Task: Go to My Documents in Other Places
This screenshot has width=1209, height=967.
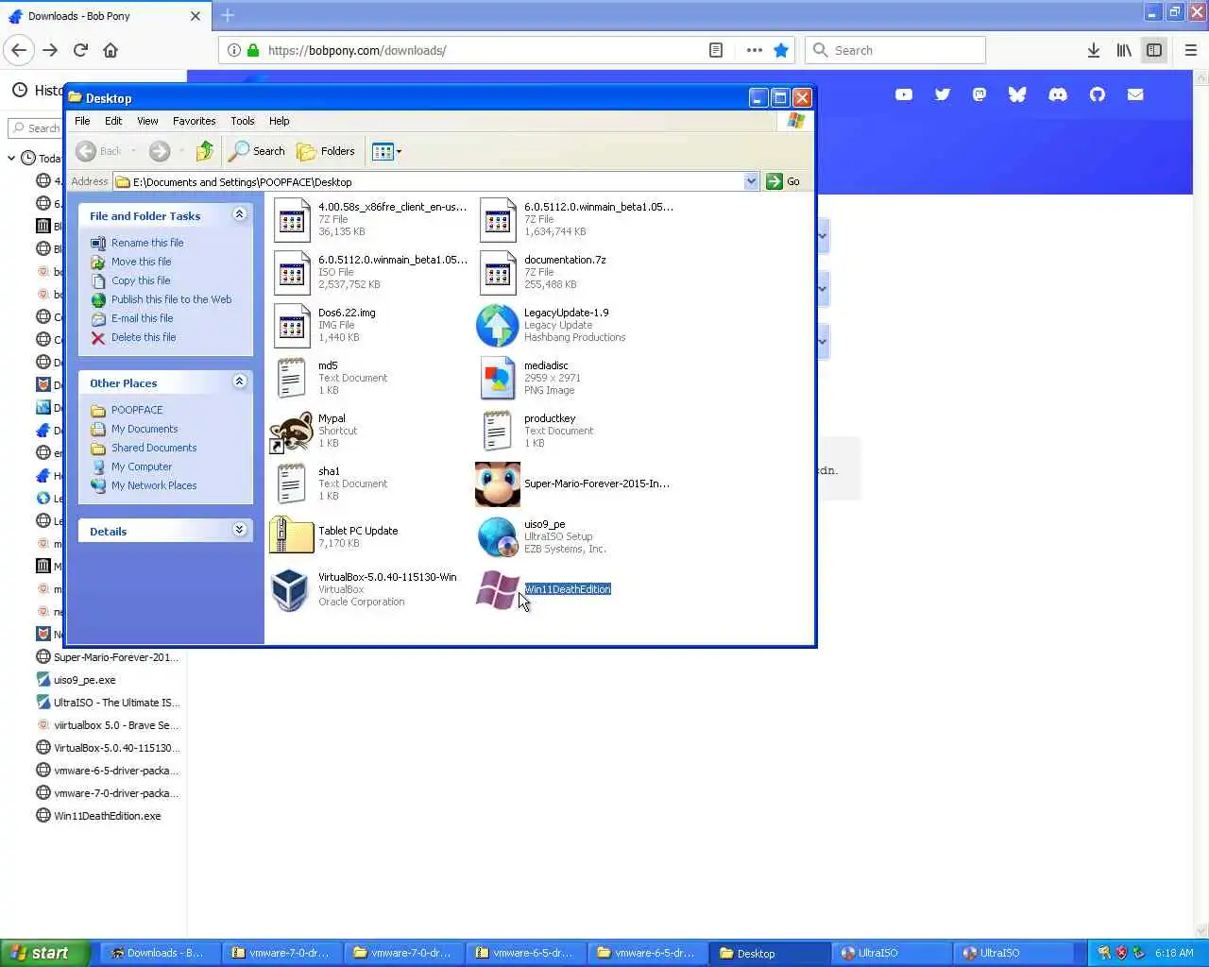Action: coord(145,429)
